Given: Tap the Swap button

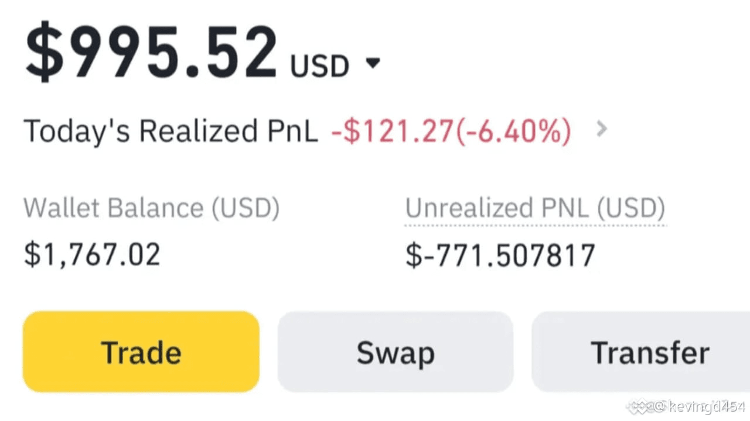Looking at the screenshot, I should (396, 352).
